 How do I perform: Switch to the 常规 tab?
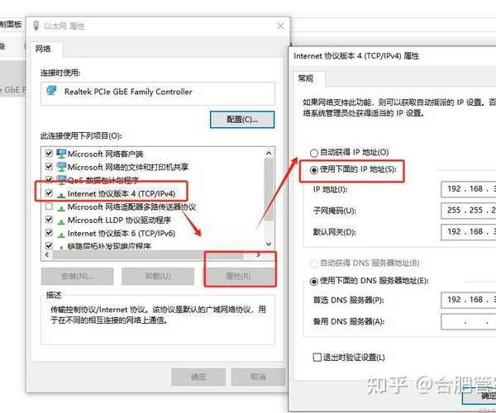tap(306, 78)
